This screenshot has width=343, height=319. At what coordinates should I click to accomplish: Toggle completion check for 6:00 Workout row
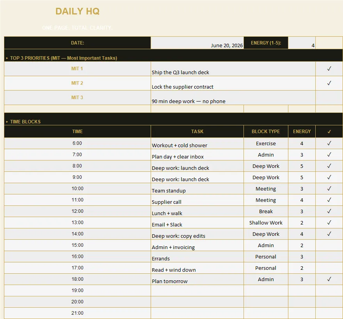329,143
